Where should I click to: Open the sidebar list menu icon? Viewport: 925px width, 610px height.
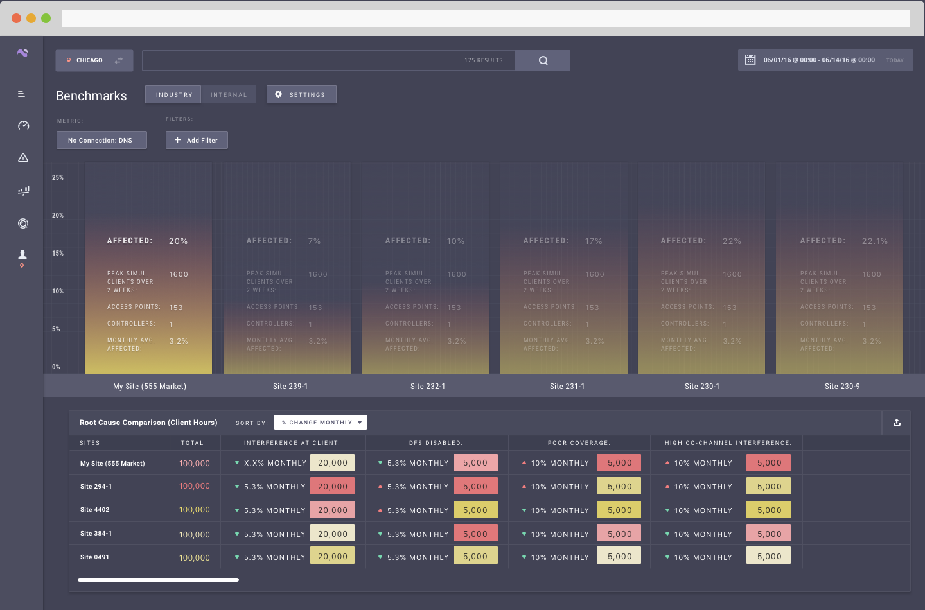[x=21, y=94]
